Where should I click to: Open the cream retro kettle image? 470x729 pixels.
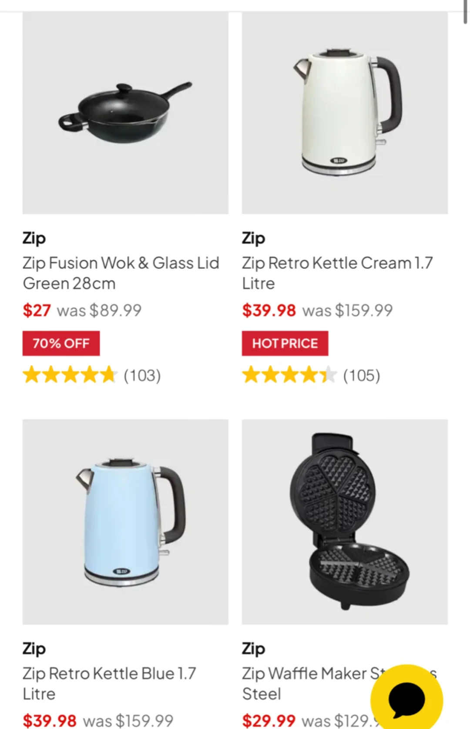tap(345, 113)
